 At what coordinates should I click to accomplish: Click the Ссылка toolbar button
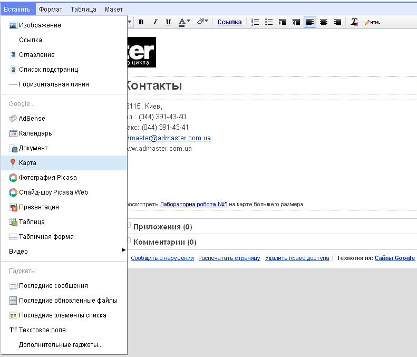[x=229, y=22]
